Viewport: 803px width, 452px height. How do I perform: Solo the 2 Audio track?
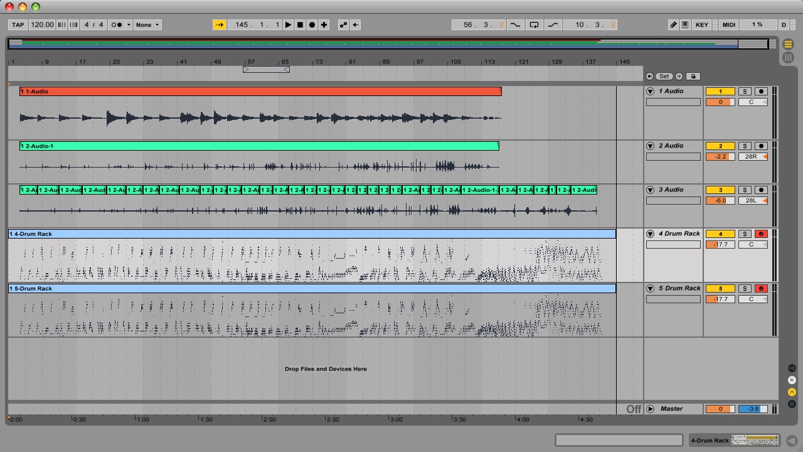pyautogui.click(x=744, y=146)
